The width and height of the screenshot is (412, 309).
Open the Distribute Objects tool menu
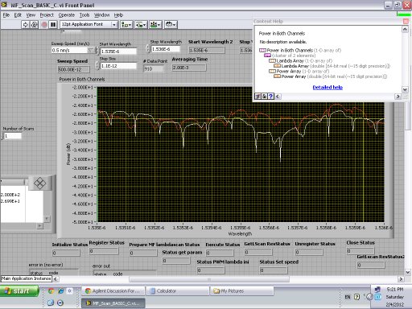[141, 25]
